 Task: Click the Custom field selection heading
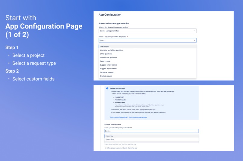pos(113,125)
